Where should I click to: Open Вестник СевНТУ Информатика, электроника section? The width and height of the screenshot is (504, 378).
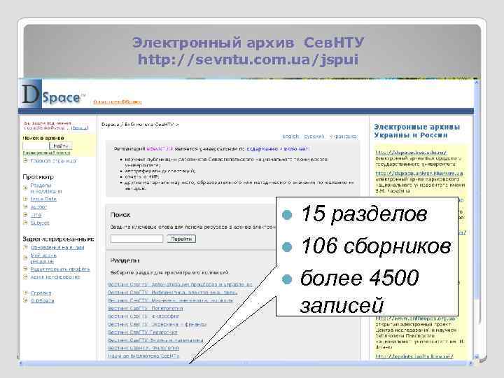click(x=173, y=293)
